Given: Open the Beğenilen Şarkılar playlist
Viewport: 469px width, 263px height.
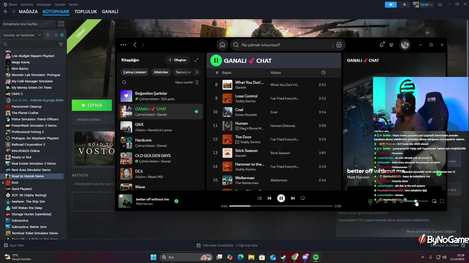Looking at the screenshot, I should click(160, 96).
